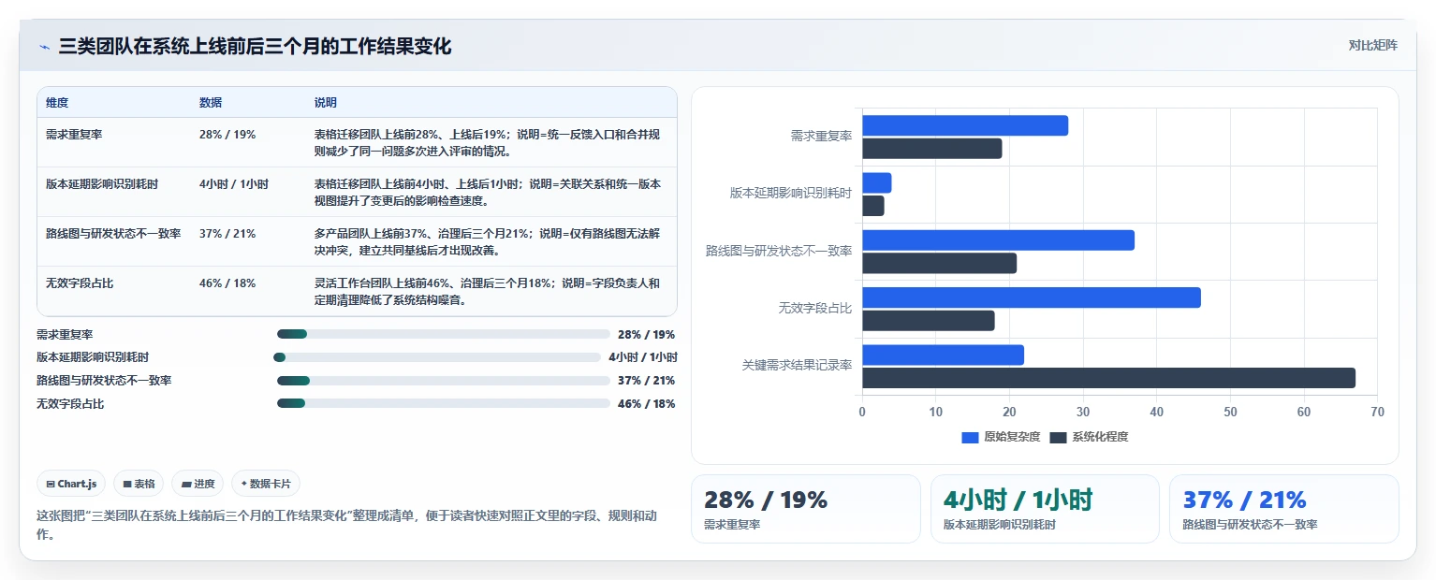1436x580 pixels.
Task: Select the Chart.js chip
Action: [72, 484]
